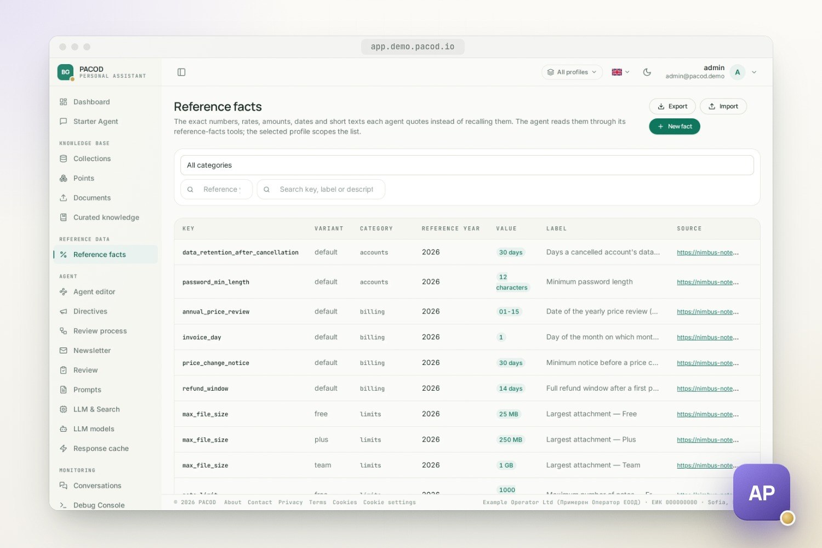Click the admin avatar with letter A

[x=738, y=72]
